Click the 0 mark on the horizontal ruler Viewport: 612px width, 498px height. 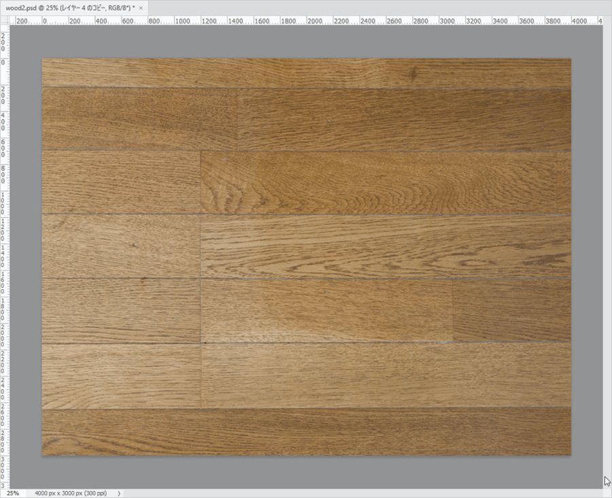[x=44, y=21]
